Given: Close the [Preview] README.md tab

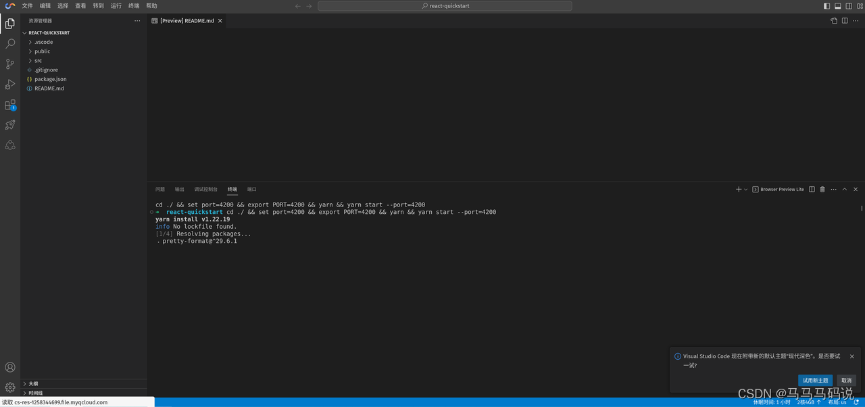Looking at the screenshot, I should 220,21.
